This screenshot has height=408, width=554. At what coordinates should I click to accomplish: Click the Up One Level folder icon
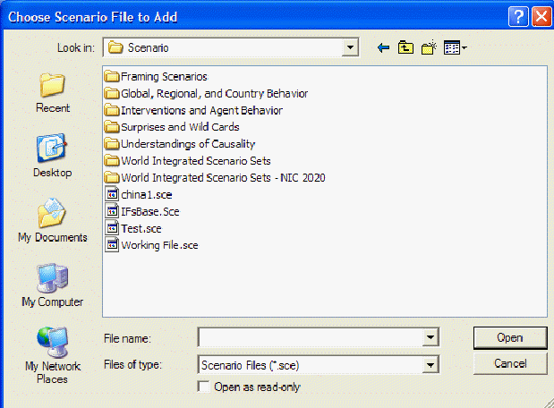[x=406, y=47]
